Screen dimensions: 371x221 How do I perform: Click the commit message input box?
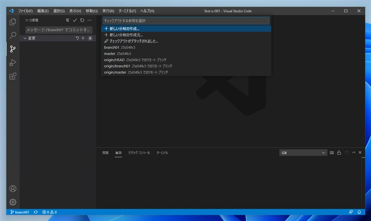pyautogui.click(x=59, y=30)
